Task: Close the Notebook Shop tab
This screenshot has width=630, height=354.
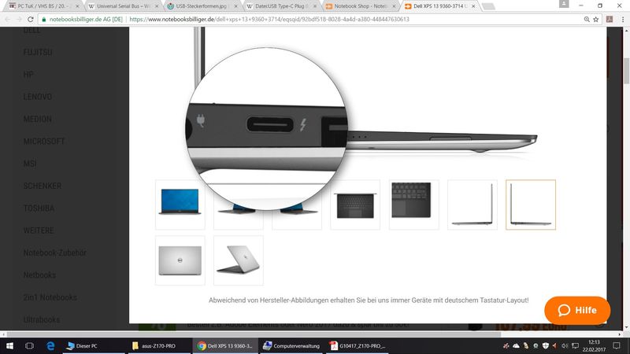Action: point(395,6)
